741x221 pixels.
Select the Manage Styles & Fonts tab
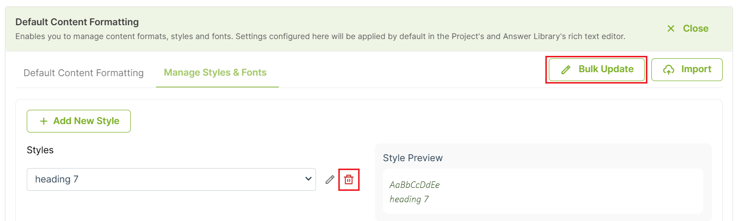[x=215, y=73]
